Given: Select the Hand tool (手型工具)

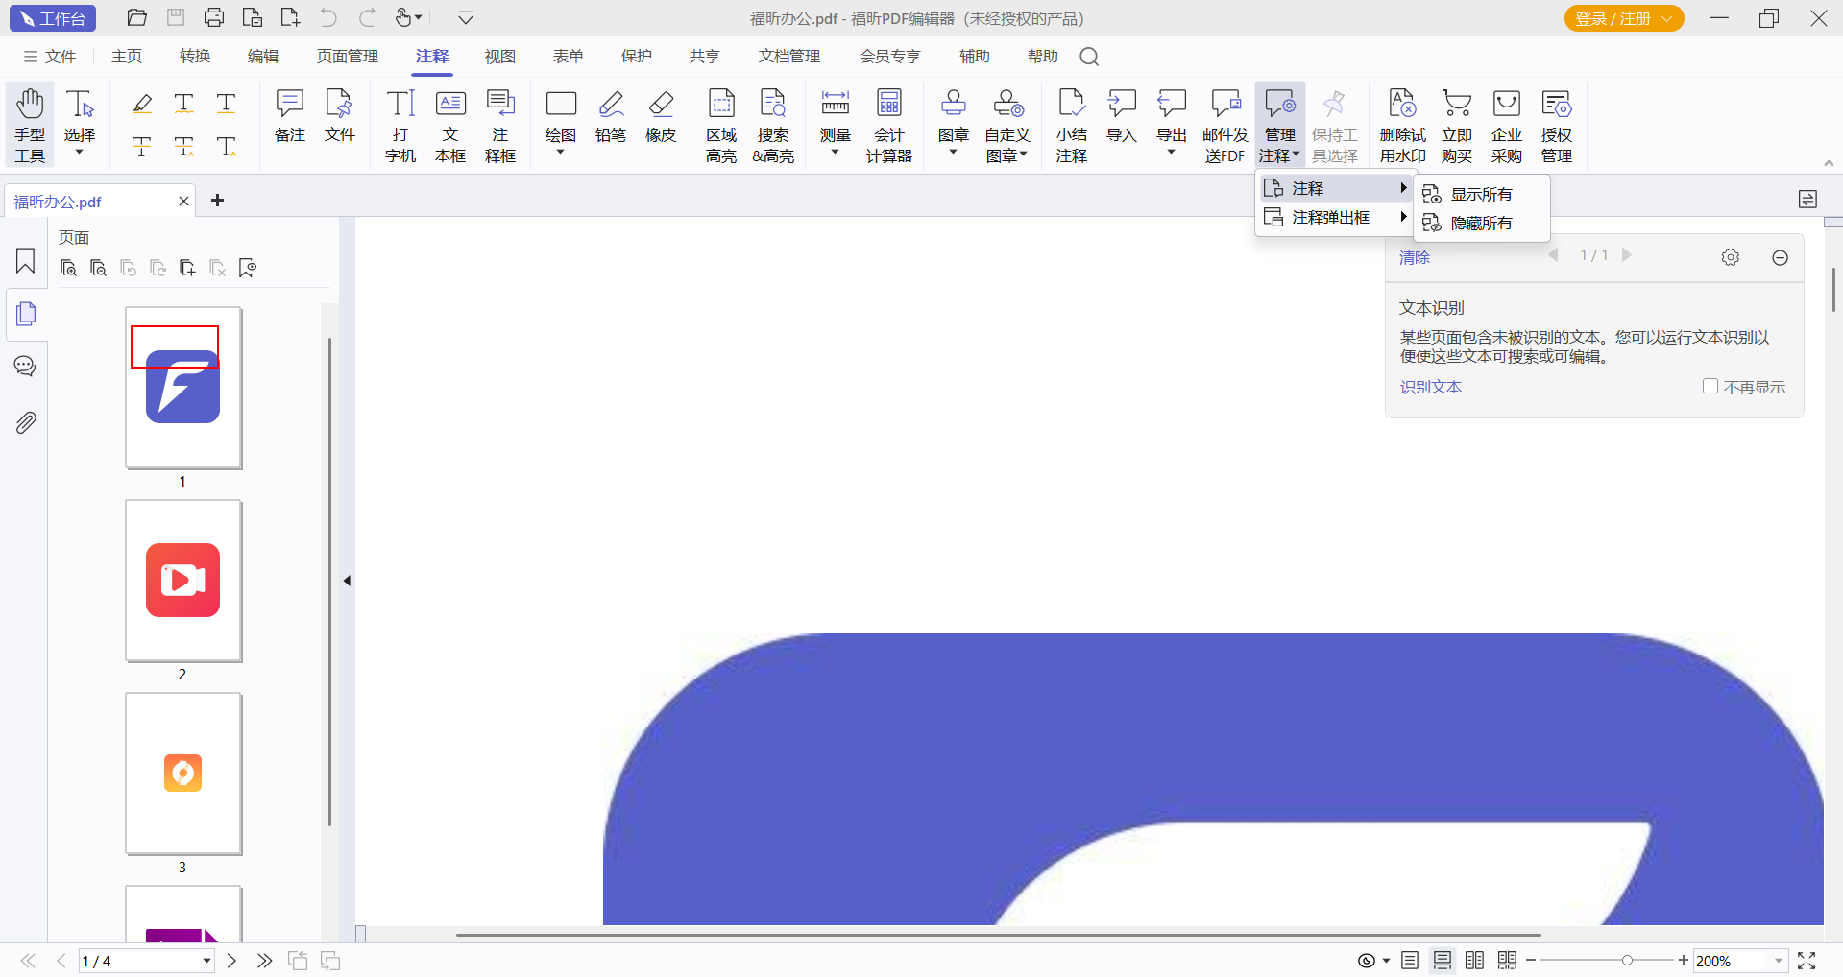Looking at the screenshot, I should (x=30, y=125).
